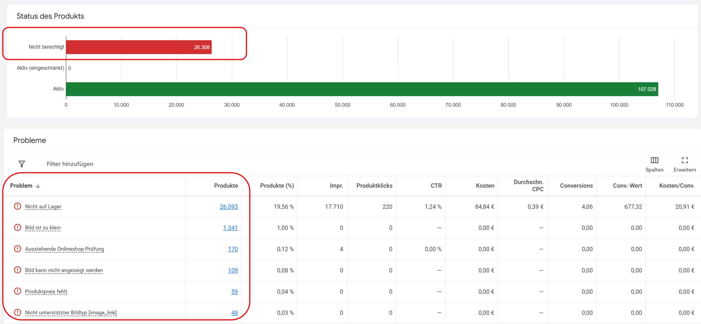Sort by the CTR column header
Viewport: 701px width, 324px height.
pos(436,186)
